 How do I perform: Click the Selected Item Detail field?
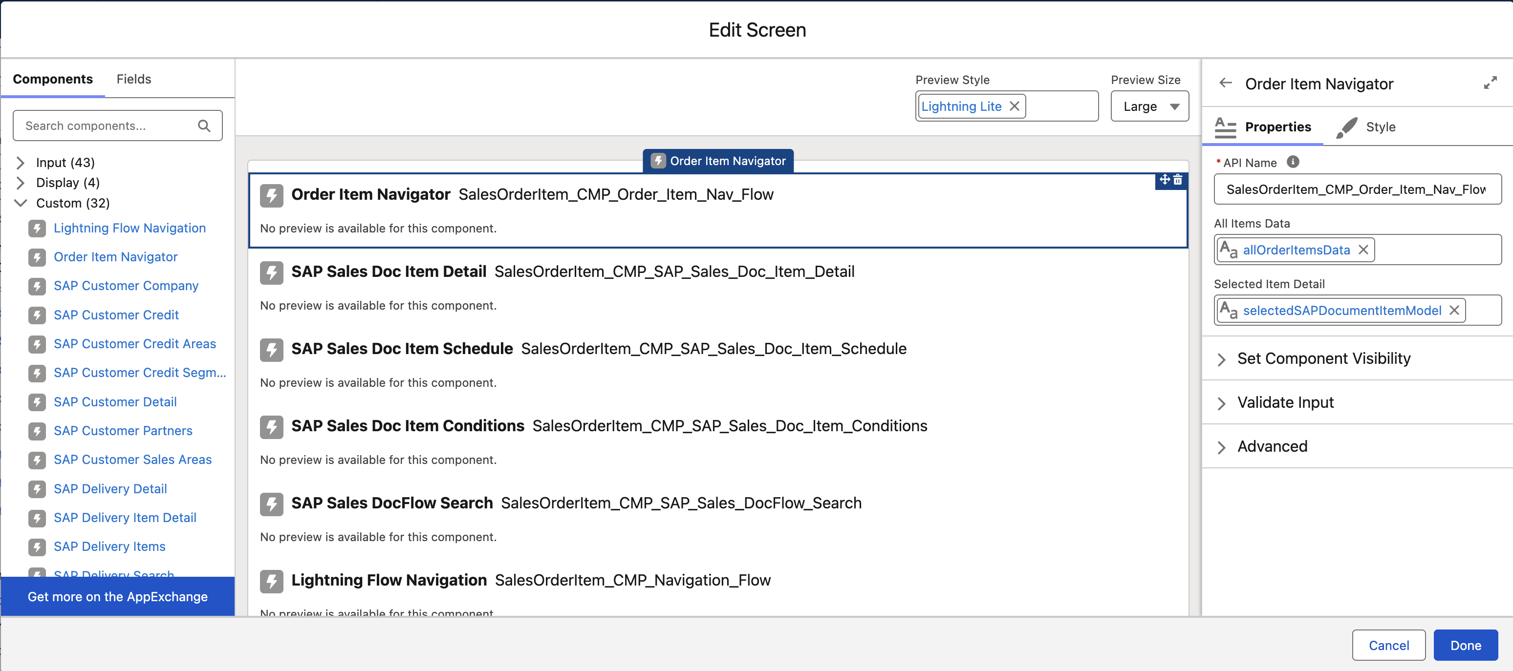1358,311
